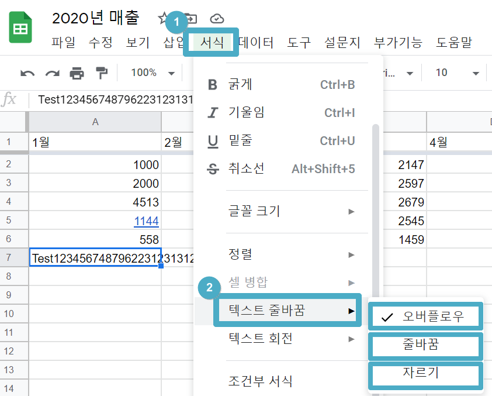Viewport: 492px width, 396px height.
Task: Expand the 텍스트 회전 submenu
Action: 282,339
